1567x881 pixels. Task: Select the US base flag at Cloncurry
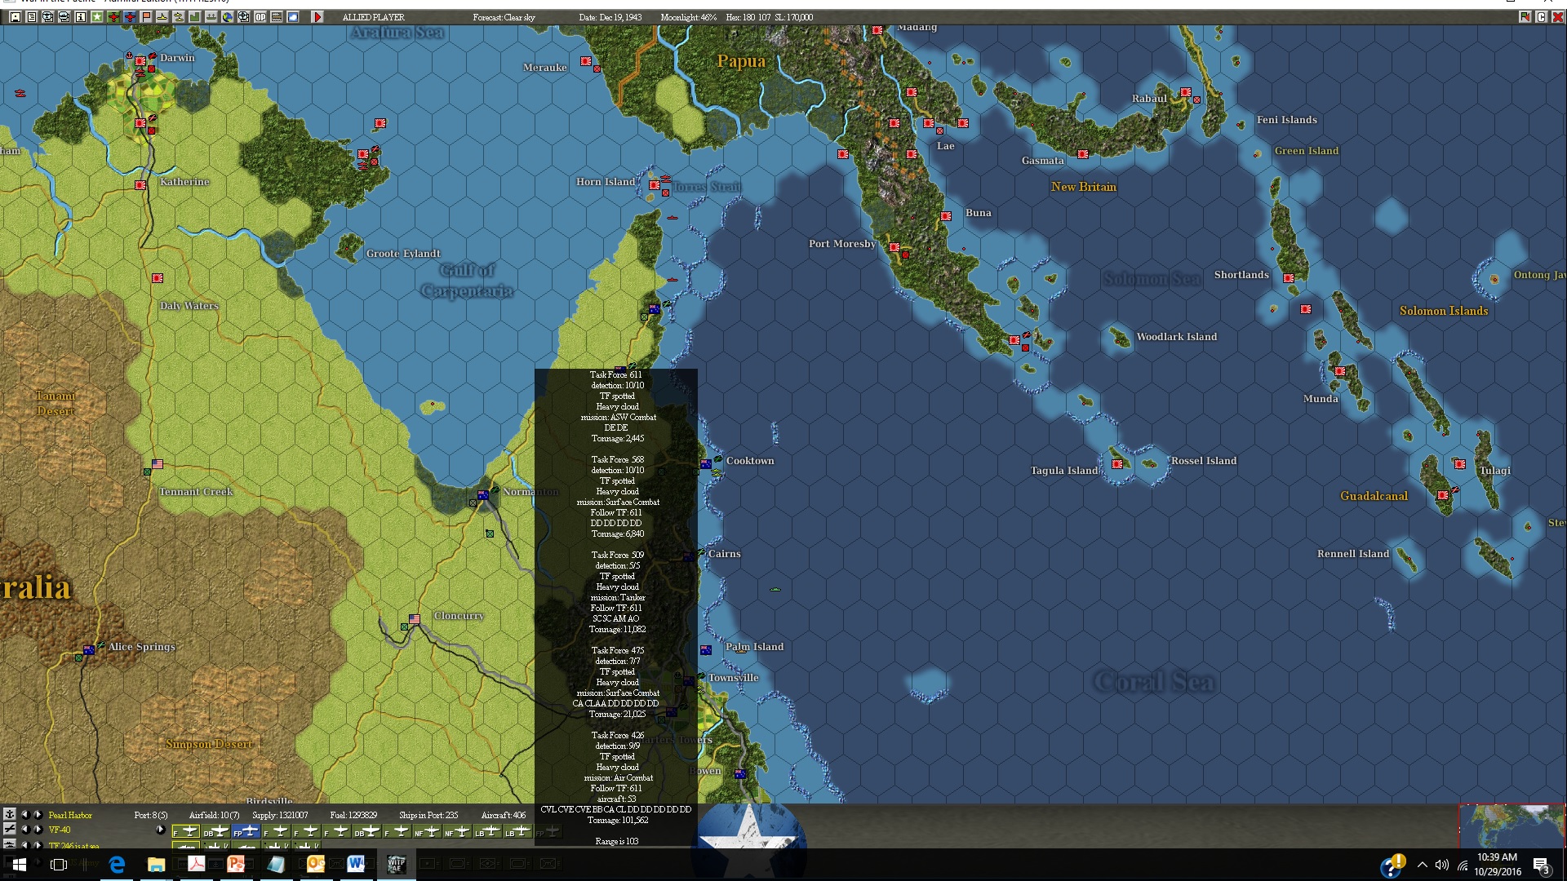pos(415,619)
